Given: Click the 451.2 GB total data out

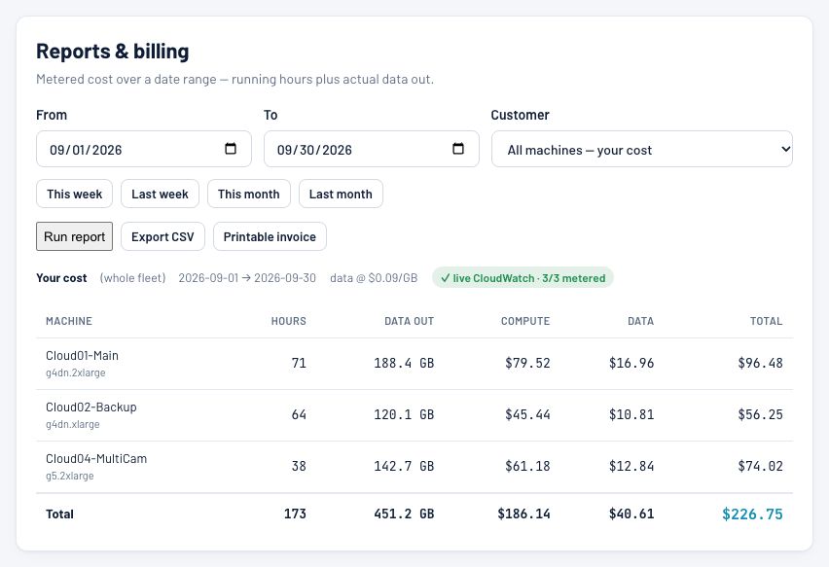Looking at the screenshot, I should coord(404,514).
